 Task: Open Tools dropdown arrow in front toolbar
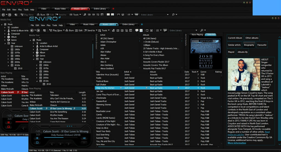click(109, 30)
